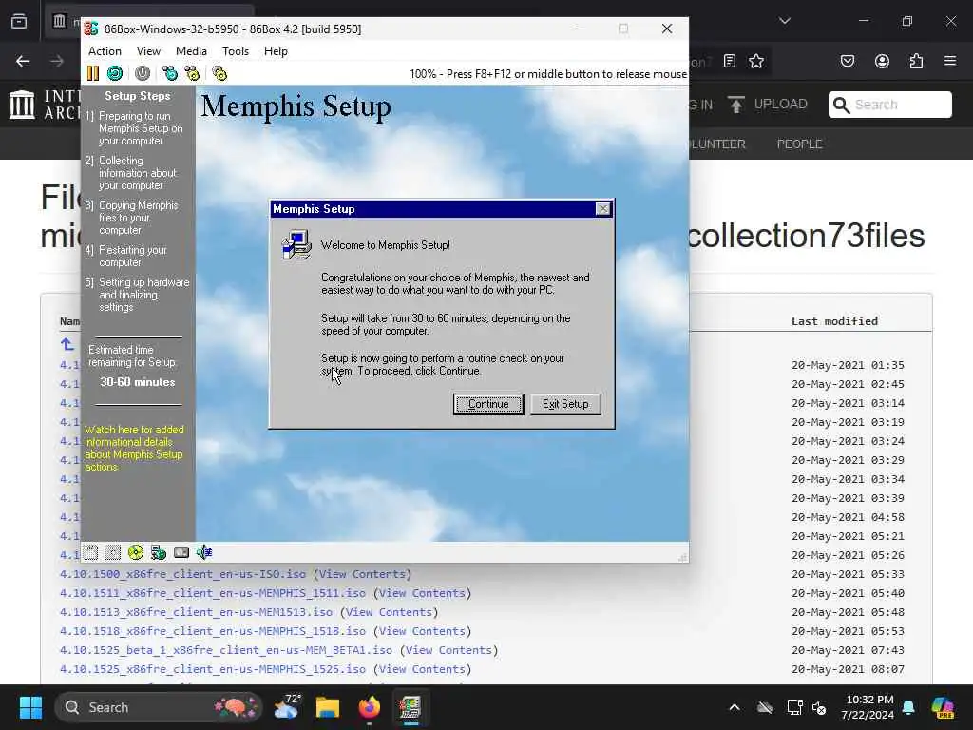Bookmark this page with star icon
973x730 pixels.
pos(755,61)
